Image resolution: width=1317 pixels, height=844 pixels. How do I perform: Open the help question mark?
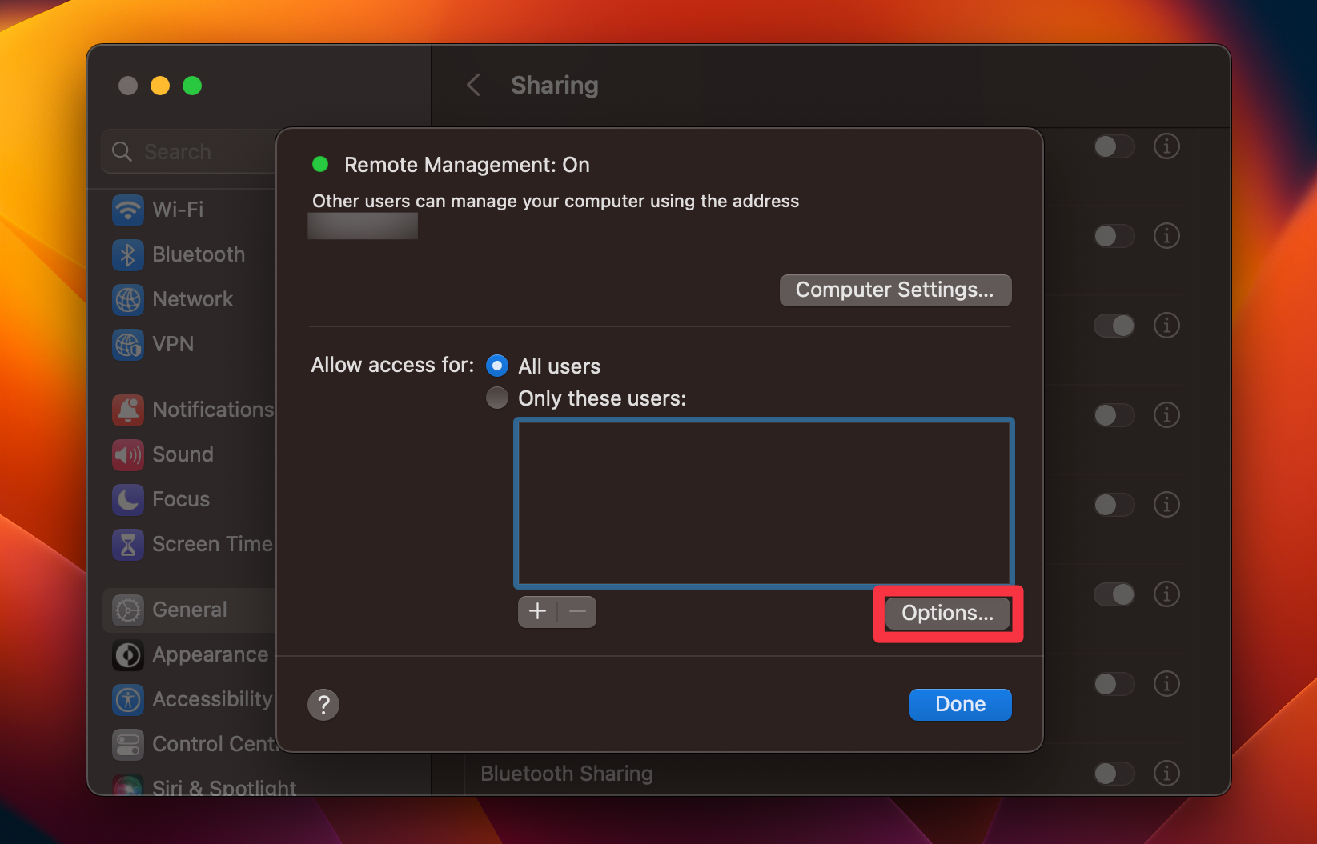click(x=323, y=704)
